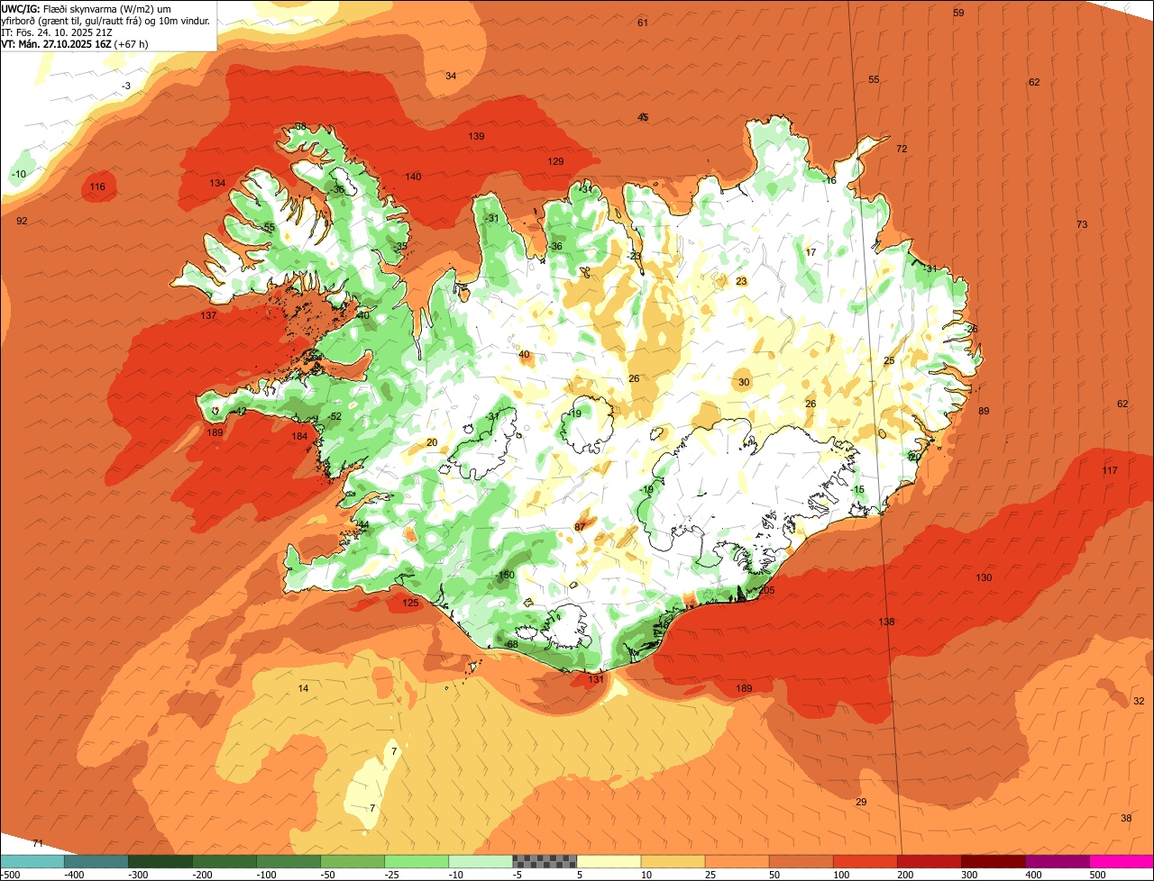Click the flux value 205 on southeast coast

766,590
